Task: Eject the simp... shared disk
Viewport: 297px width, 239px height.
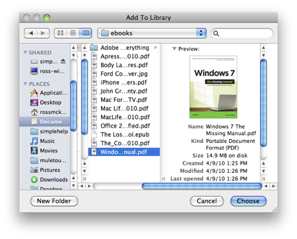Action: tap(63, 61)
